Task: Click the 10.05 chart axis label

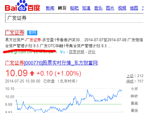Action: (x=10, y=97)
